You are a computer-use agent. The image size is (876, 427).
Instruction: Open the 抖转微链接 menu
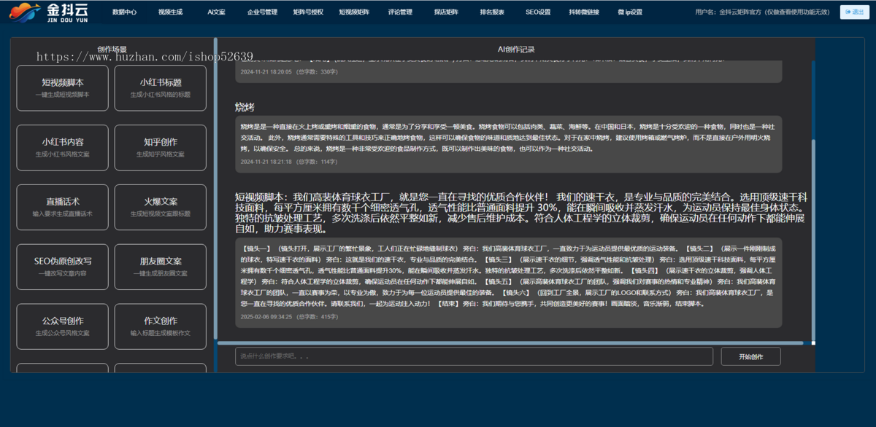584,12
